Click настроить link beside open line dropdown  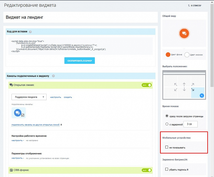pyautogui.click(x=56, y=97)
